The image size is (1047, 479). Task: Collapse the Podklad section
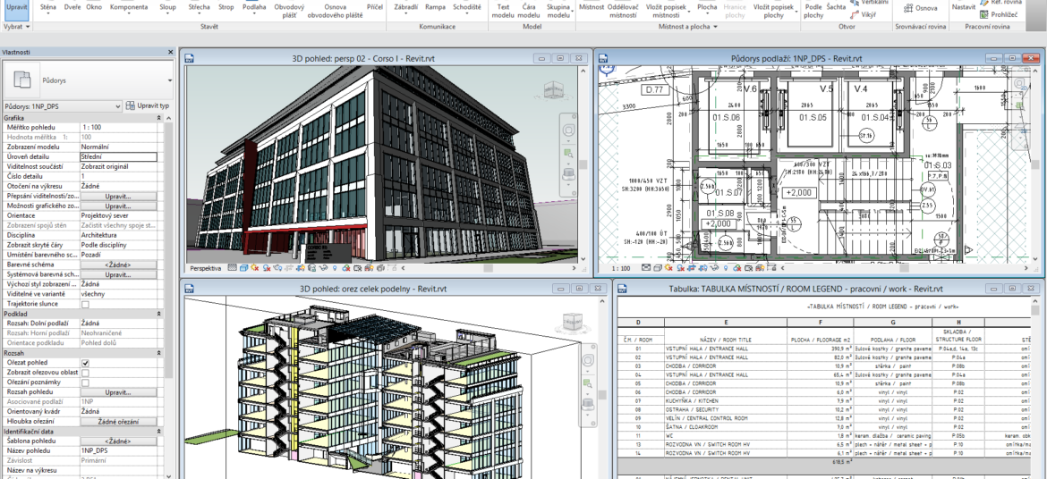pyautogui.click(x=159, y=314)
